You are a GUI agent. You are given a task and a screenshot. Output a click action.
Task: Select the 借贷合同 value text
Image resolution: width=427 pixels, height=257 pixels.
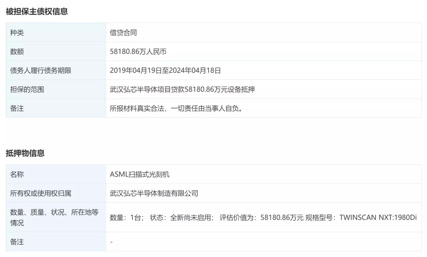click(123, 33)
